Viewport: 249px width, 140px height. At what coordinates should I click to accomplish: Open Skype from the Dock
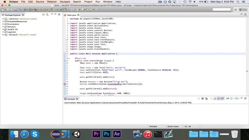click(35, 134)
